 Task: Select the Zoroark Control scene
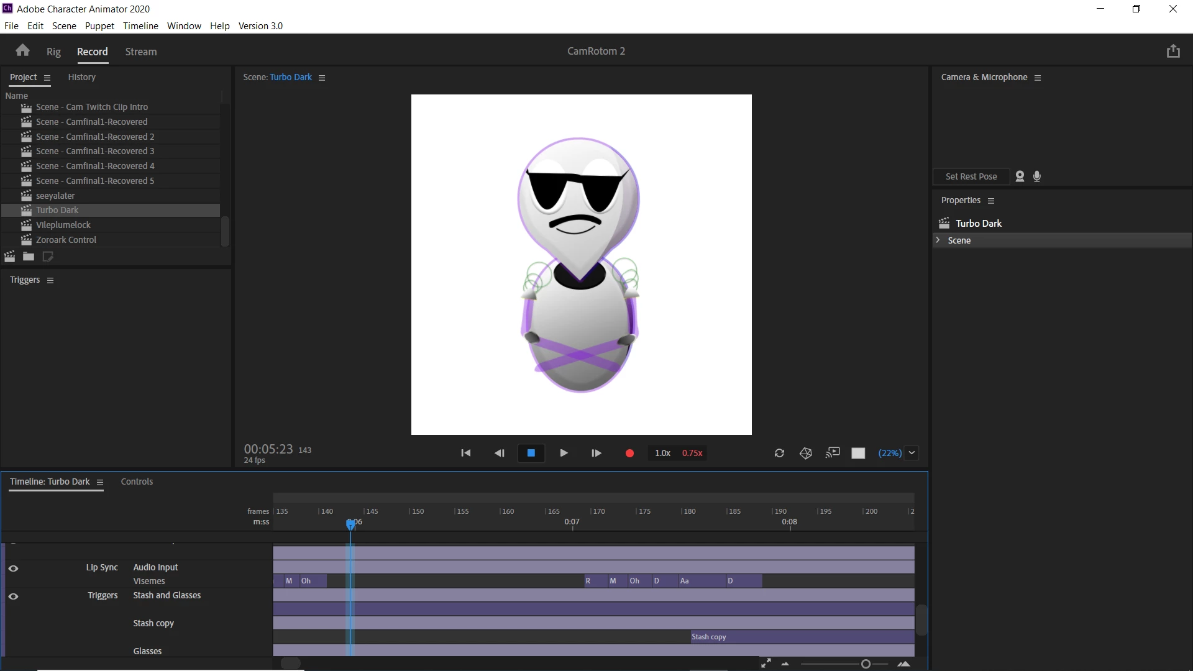click(x=66, y=240)
